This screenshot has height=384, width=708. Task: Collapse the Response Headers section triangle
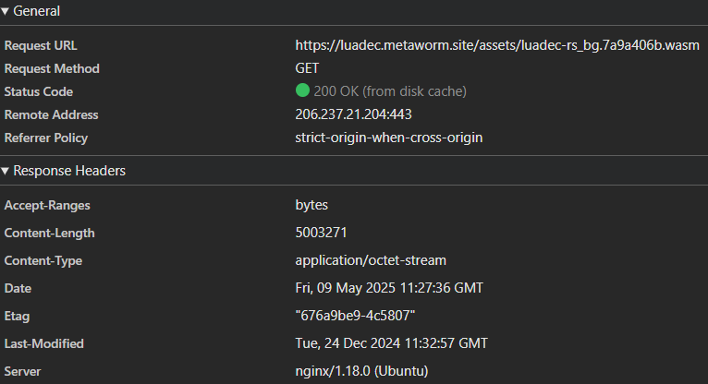click(6, 171)
